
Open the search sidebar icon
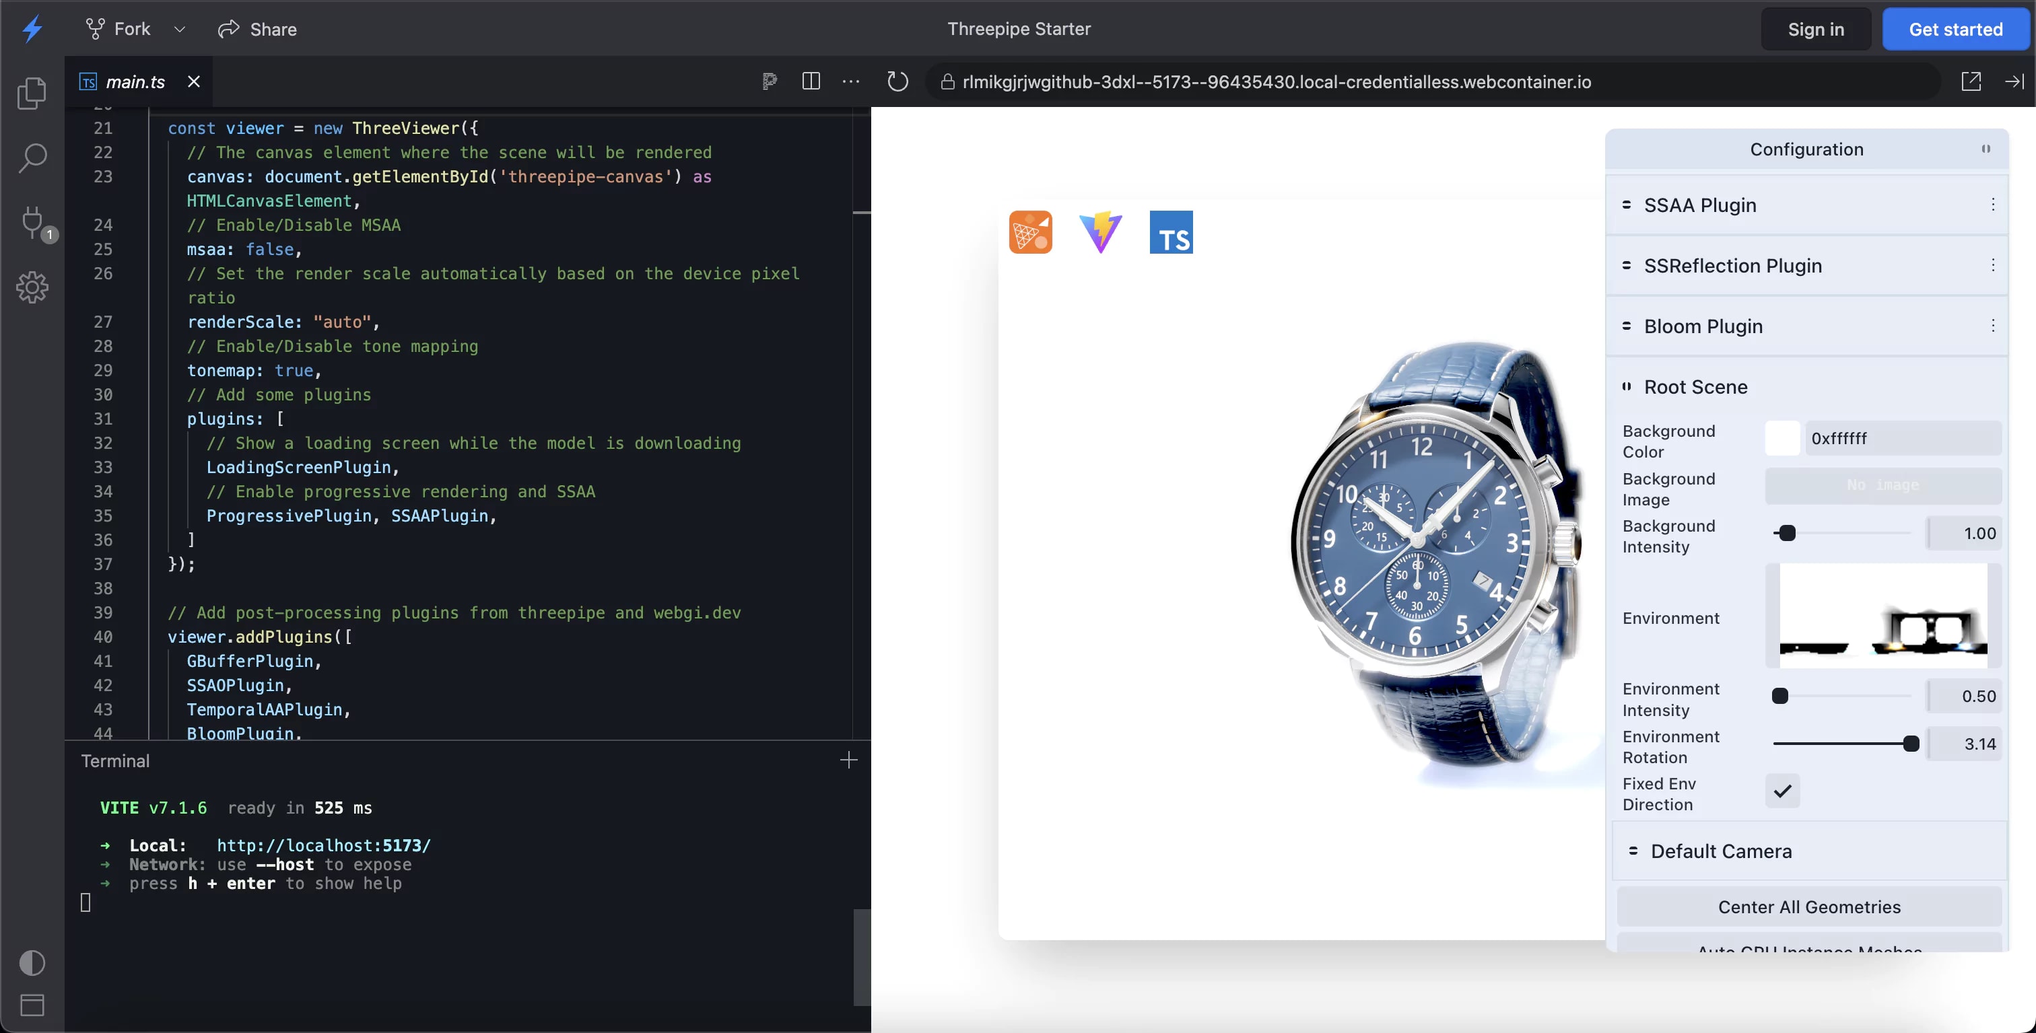(x=32, y=157)
